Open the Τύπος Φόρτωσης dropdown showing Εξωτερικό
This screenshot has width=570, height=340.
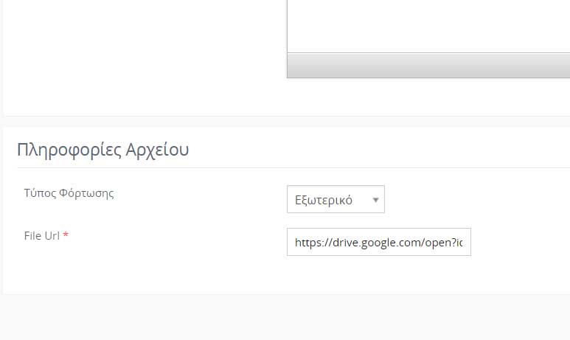[x=336, y=199]
